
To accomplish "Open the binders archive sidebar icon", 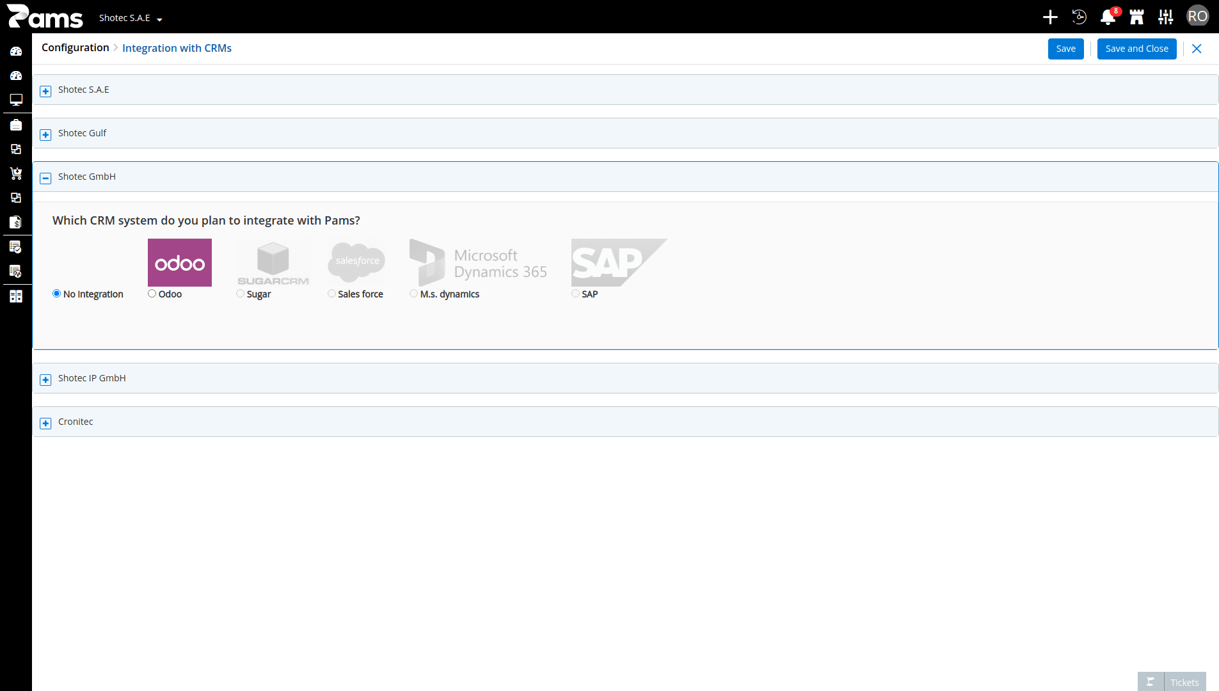I will 16,296.
